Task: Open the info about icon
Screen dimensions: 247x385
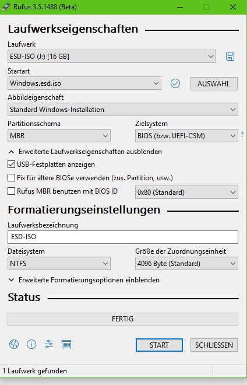Action: coord(31,344)
